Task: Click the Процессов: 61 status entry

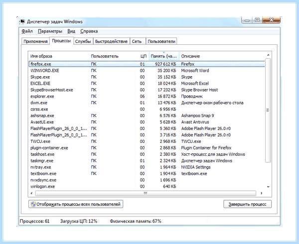Action: click(x=34, y=221)
